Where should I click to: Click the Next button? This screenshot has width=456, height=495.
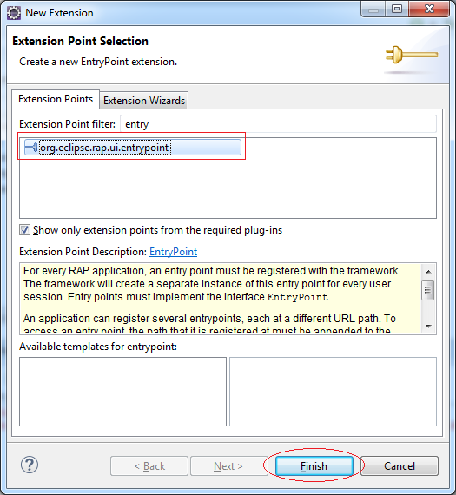point(228,466)
